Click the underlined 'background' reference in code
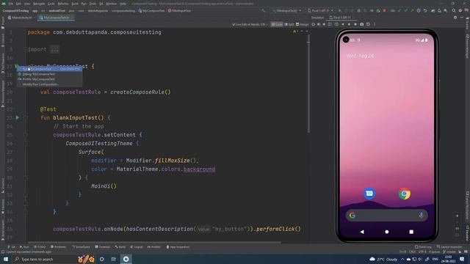The height and width of the screenshot is (264, 470). (x=199, y=169)
